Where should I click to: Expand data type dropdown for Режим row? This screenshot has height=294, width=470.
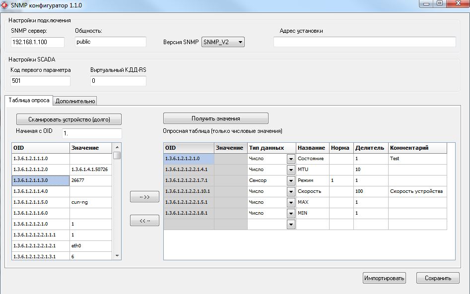291,180
